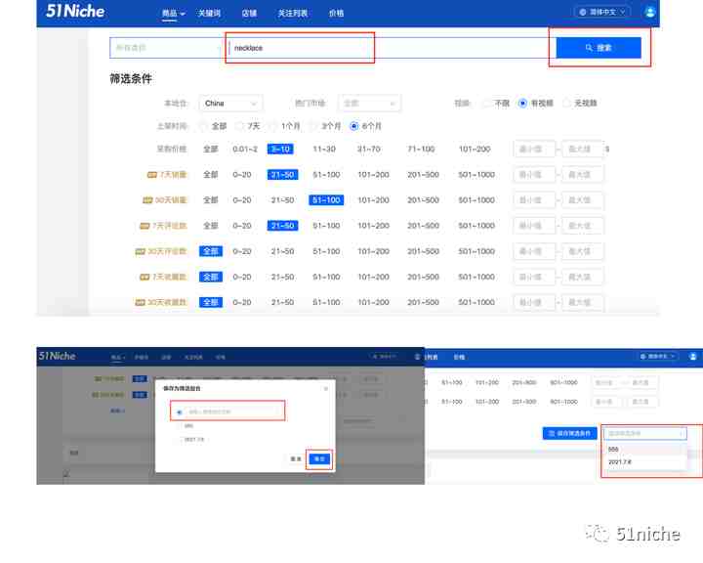
Task: Click the magnifier icon inside the 搜索 button
Action: 589,48
